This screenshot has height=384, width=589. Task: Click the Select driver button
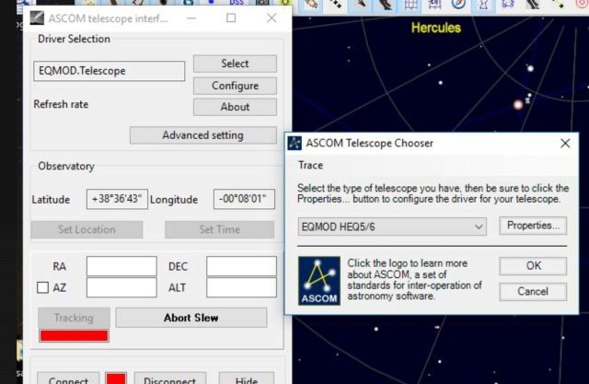pyautogui.click(x=235, y=64)
